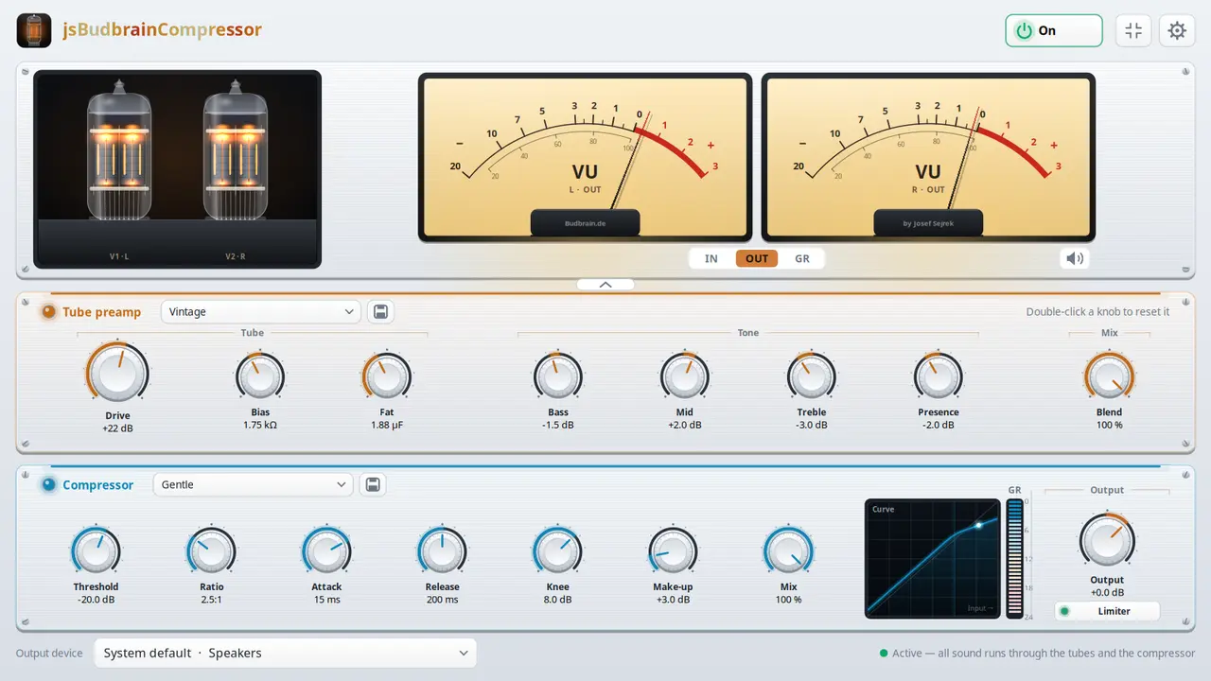Click the right channel VU meter
Screen dimensions: 1211x681
pos(928,157)
